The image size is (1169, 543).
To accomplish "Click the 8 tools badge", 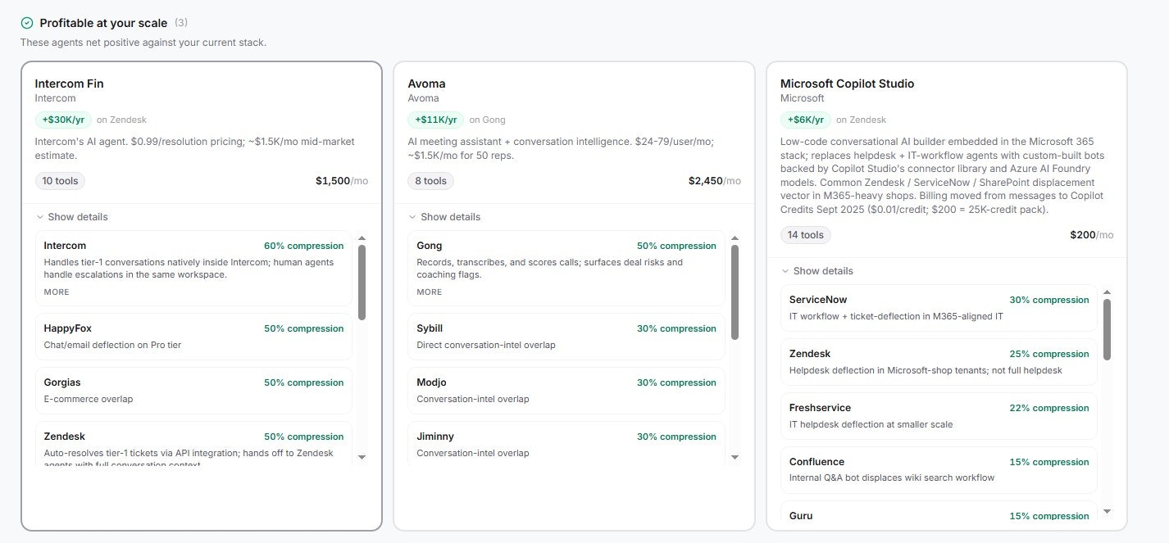I will click(430, 181).
